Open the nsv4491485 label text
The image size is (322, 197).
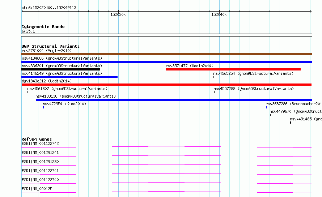point(306,119)
